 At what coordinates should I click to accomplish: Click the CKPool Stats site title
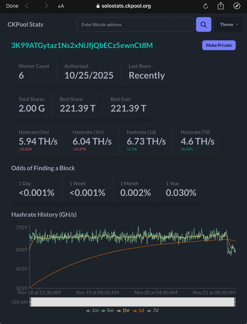pos(25,25)
